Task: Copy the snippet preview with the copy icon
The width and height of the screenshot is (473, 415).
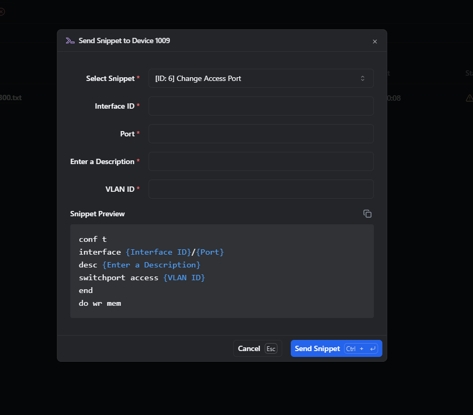Action: click(367, 214)
